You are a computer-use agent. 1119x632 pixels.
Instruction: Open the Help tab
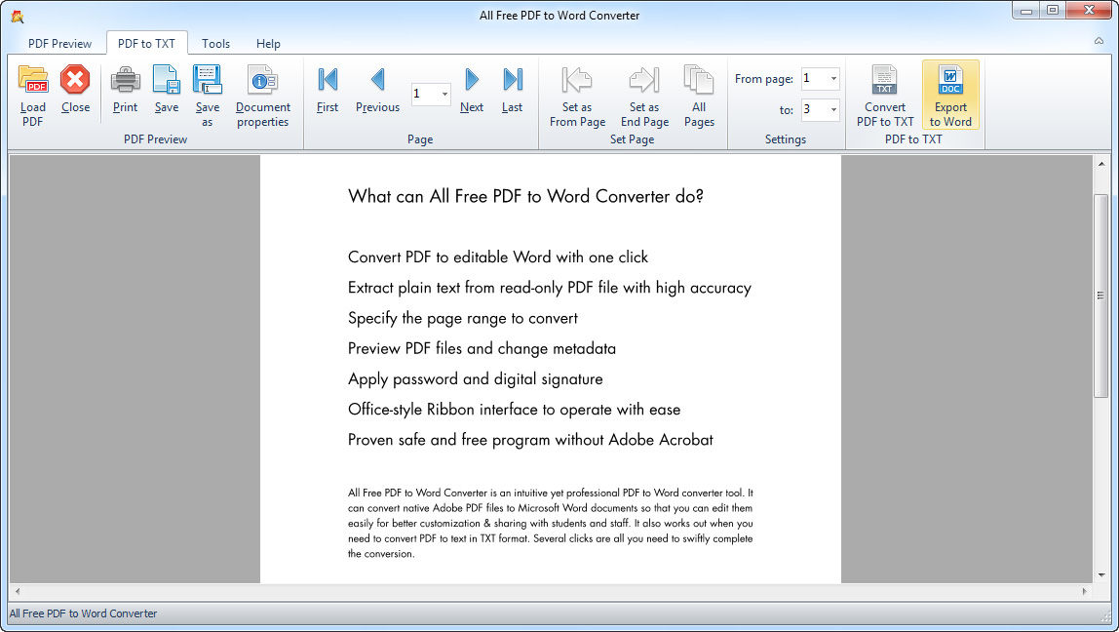pyautogui.click(x=268, y=44)
